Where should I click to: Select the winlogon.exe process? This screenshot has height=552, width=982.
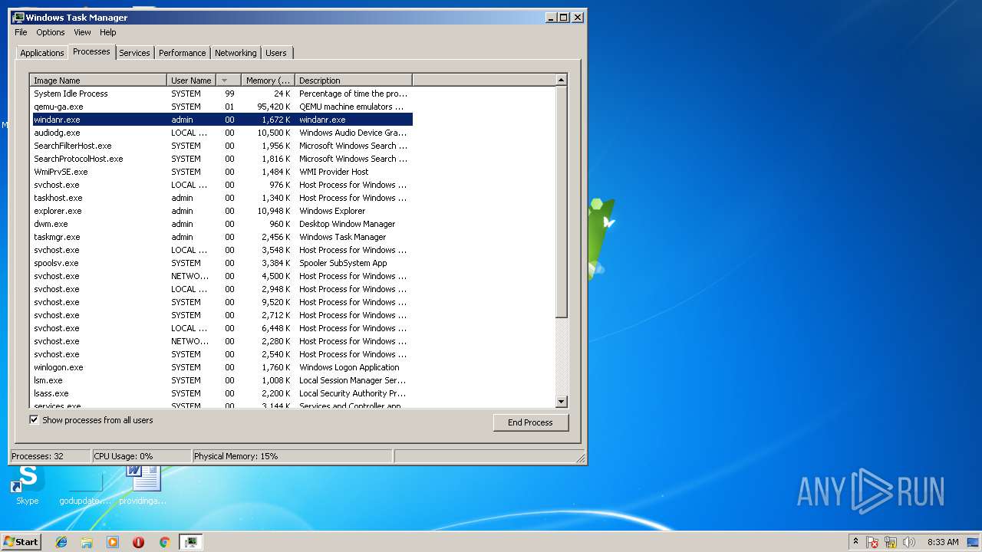pos(222,367)
